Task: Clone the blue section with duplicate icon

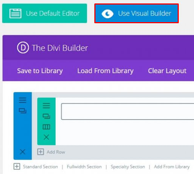Action: point(22,111)
